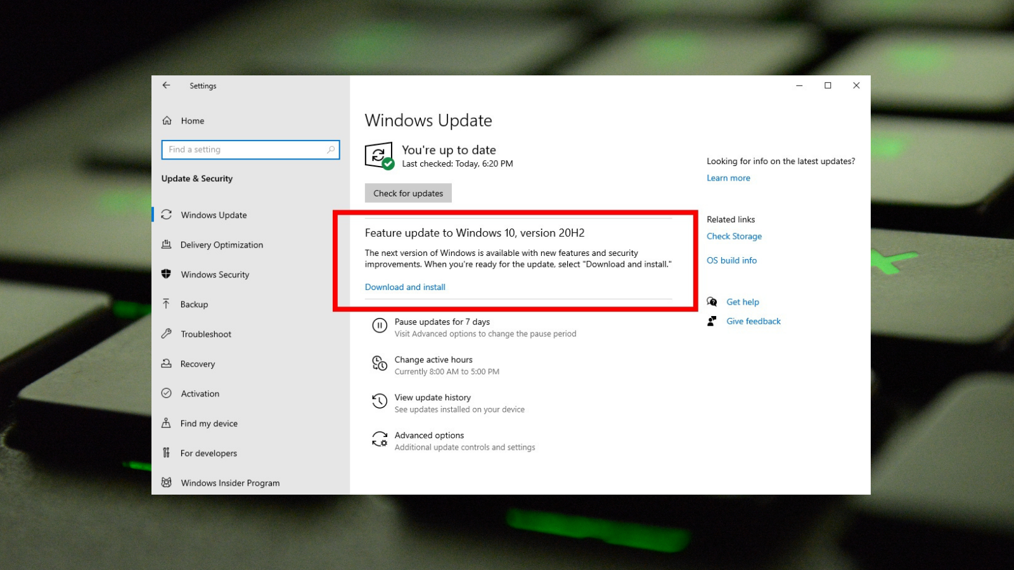Open Change active hours settings
1014x570 pixels.
point(433,359)
